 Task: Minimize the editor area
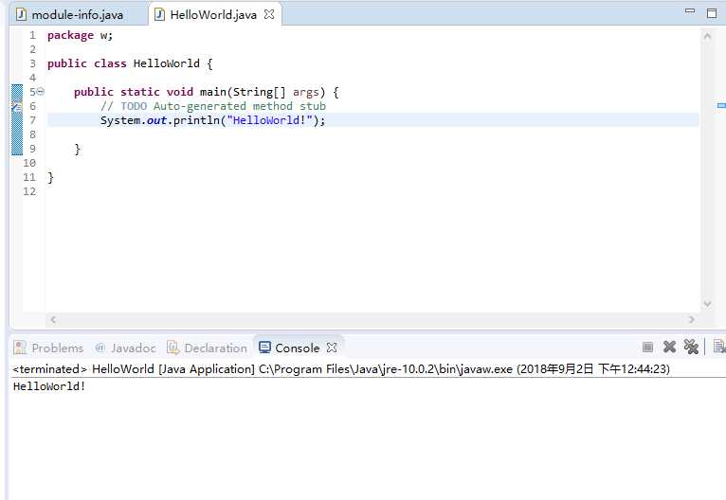click(690, 11)
